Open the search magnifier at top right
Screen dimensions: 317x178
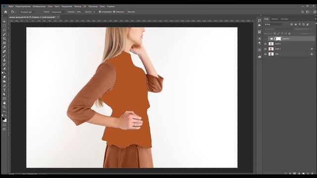click(303, 12)
